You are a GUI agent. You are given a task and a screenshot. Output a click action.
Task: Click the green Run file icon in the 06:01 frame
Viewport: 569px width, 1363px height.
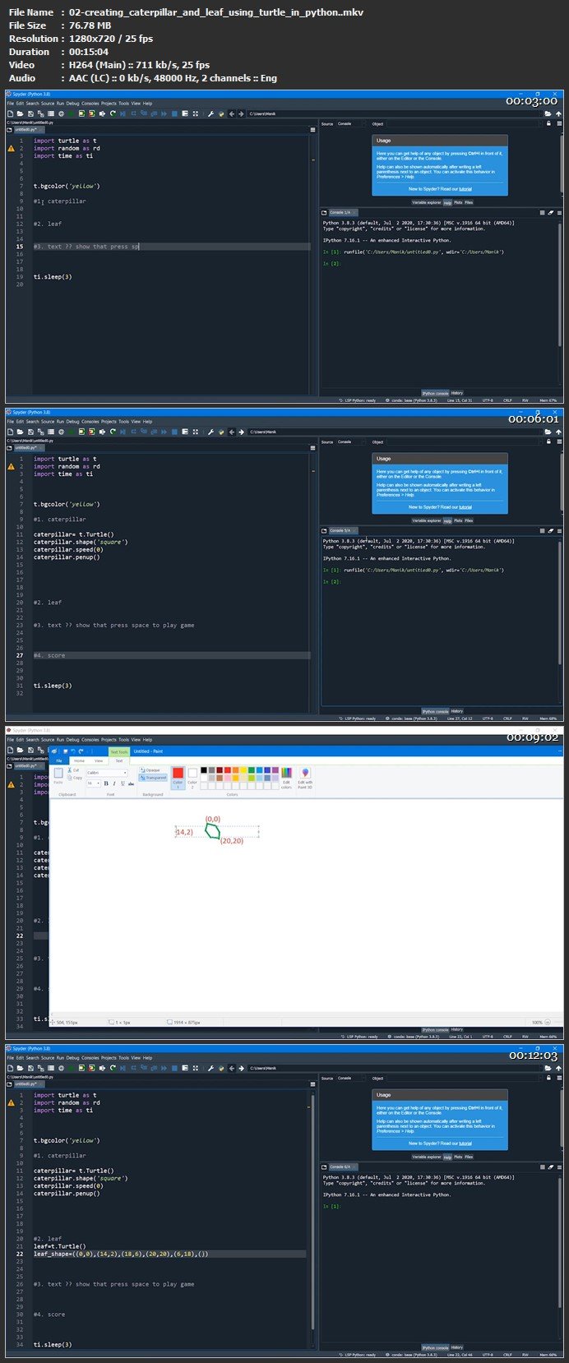coord(71,432)
